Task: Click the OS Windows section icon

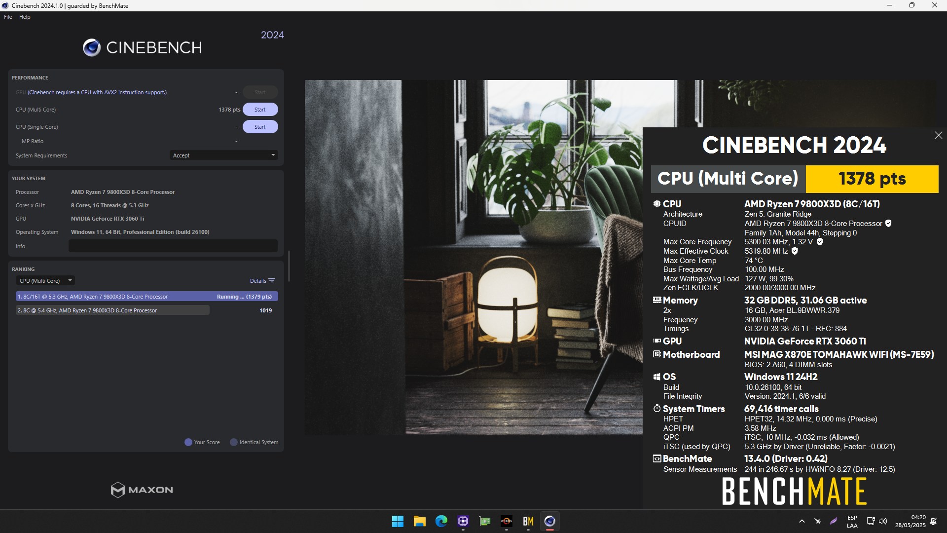Action: (657, 377)
